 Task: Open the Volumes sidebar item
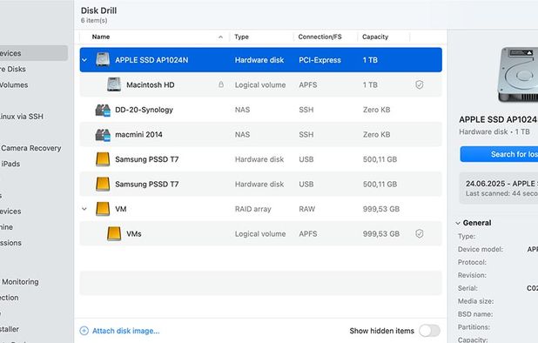(14, 84)
